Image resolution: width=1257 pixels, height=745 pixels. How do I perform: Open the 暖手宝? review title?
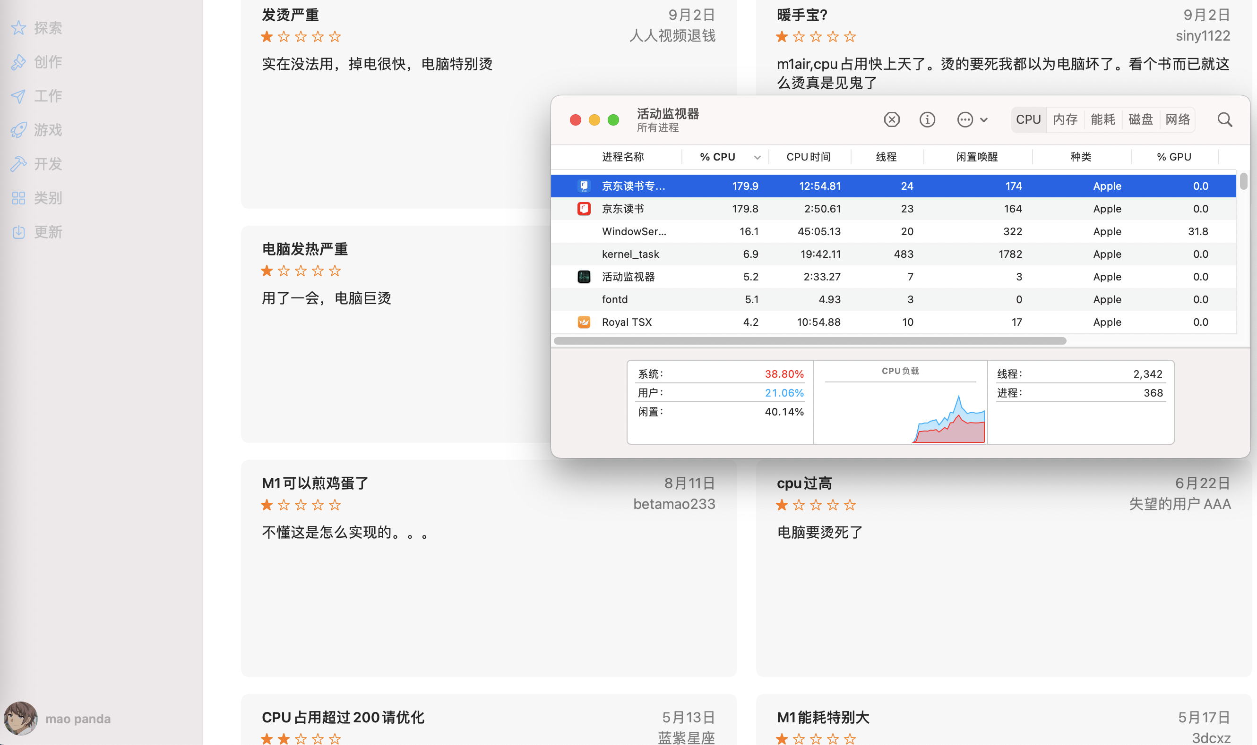coord(802,15)
